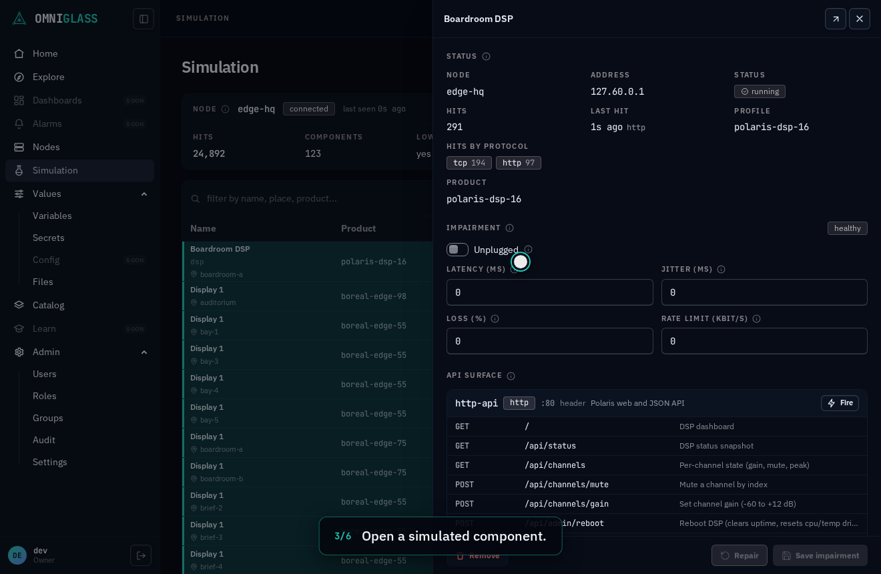Focus the Latency (ms) input field
The image size is (881, 574).
click(x=550, y=292)
